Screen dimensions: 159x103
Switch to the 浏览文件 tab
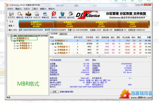(x=63, y=34)
